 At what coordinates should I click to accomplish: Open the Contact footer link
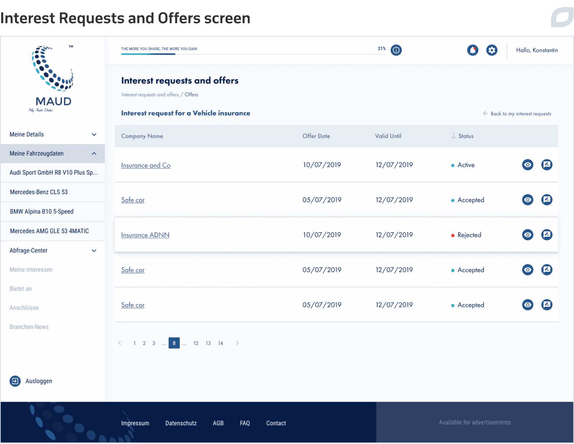pos(276,423)
